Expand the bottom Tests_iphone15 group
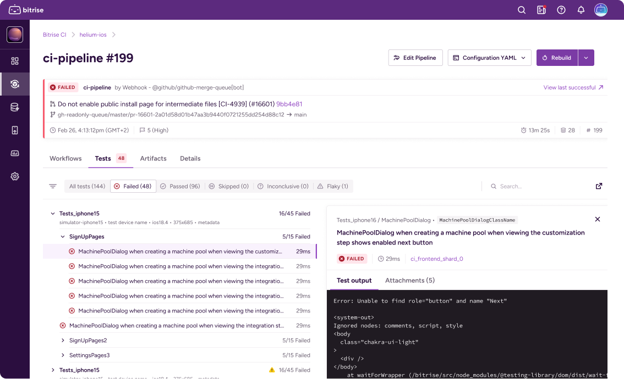 tap(52, 370)
